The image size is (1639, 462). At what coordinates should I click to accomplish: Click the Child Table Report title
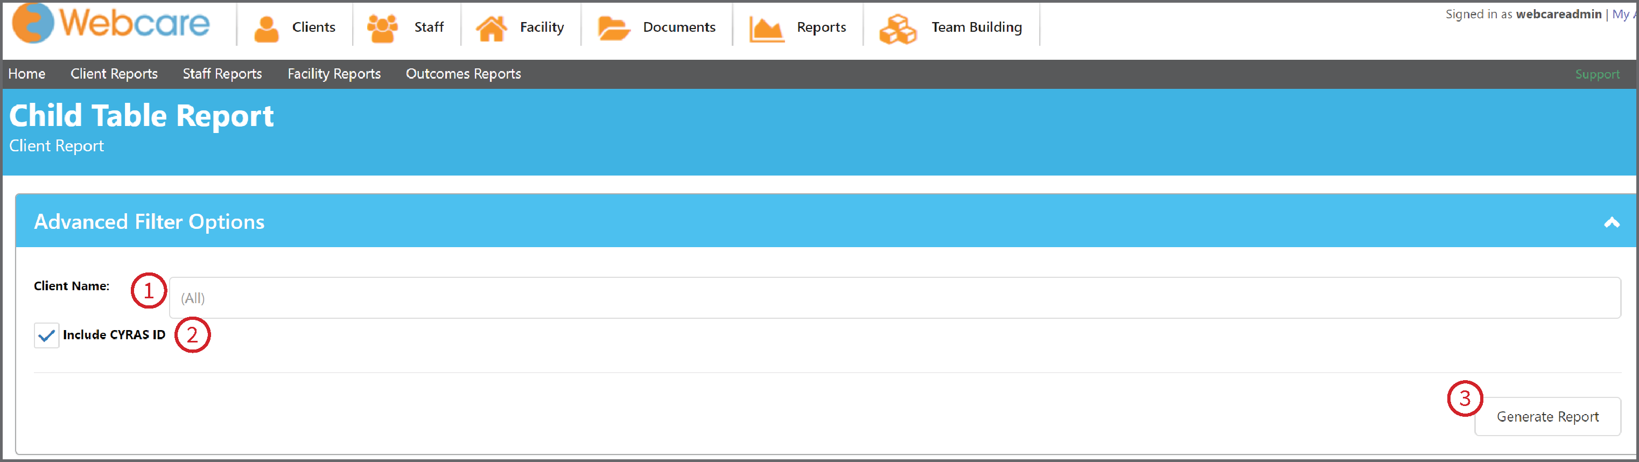[x=141, y=116]
